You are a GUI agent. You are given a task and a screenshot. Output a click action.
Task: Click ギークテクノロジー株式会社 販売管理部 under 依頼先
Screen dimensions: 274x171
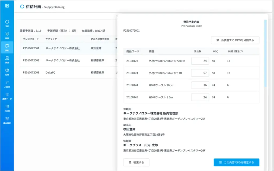pos(151,113)
